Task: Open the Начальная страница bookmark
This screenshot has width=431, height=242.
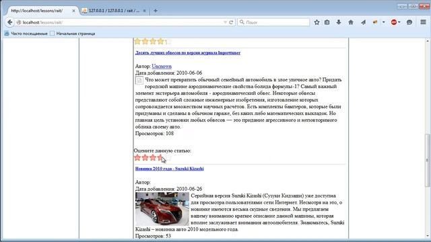Action: click(73, 34)
